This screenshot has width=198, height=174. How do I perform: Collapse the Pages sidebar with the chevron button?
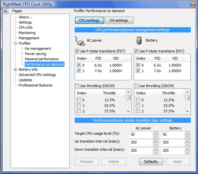click(x=6, y=11)
